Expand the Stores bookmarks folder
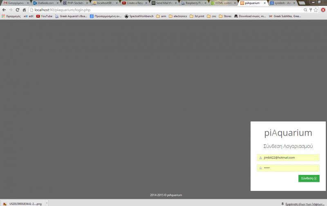The height and width of the screenshot is (206, 327). pos(225,16)
